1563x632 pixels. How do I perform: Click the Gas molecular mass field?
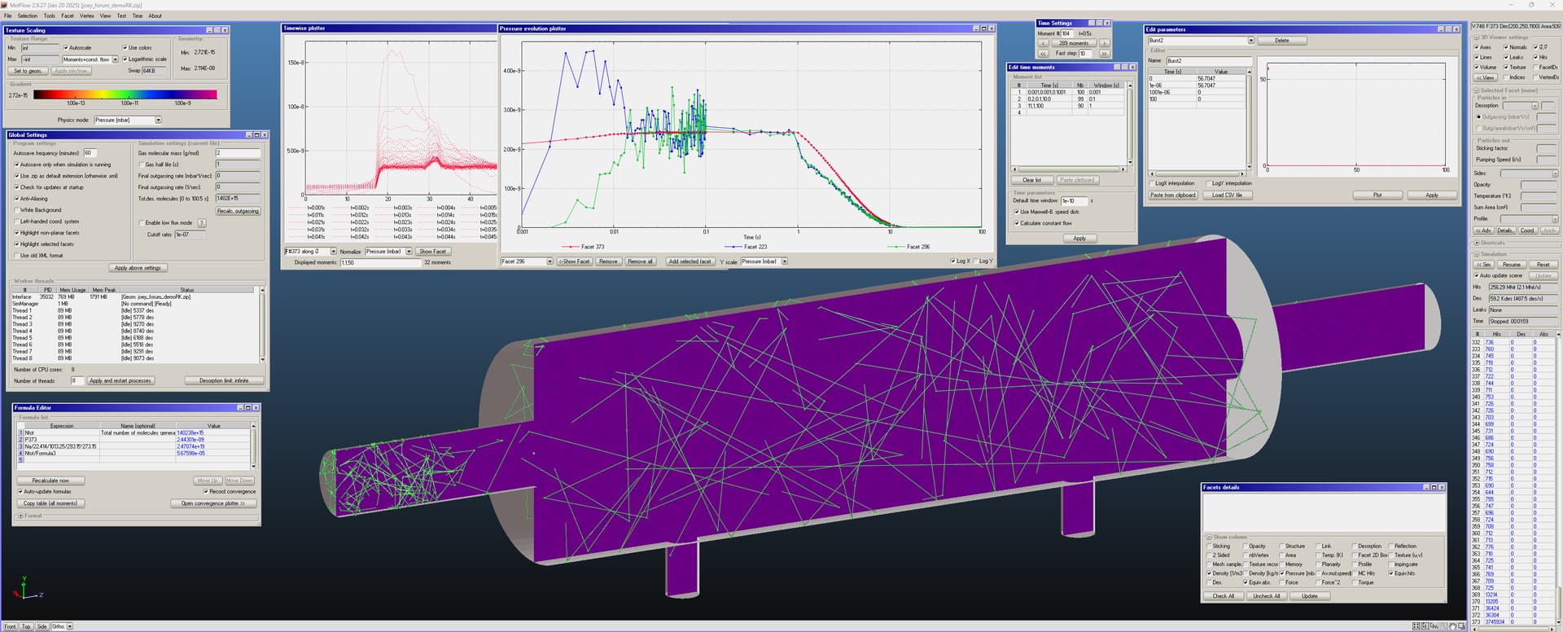(238, 152)
